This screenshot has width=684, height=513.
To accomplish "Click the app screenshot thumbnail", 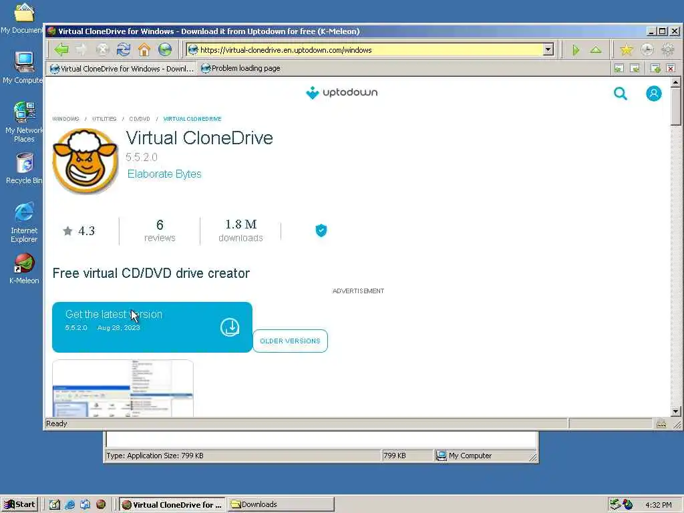I will point(123,388).
